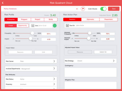This screenshot has height=91, width=122.
Task: Open the Proximity chevron
Action: pyautogui.click(x=54, y=84)
